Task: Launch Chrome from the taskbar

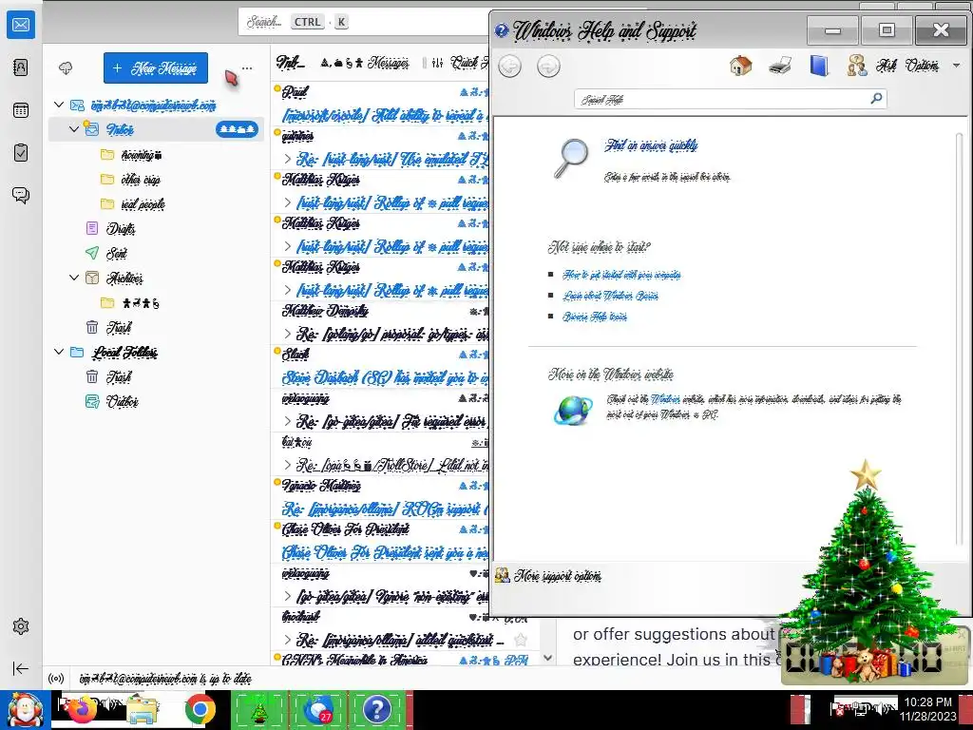Action: (200, 710)
